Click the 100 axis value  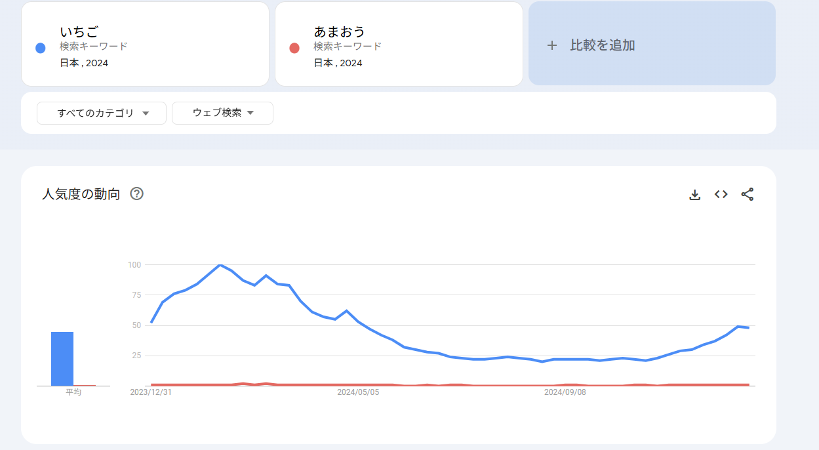coord(134,264)
